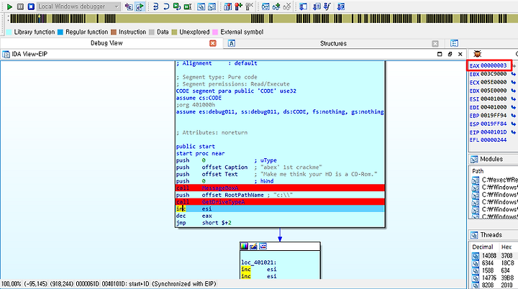
Task: Terminate the process with the stop button
Action: click(x=31, y=6)
